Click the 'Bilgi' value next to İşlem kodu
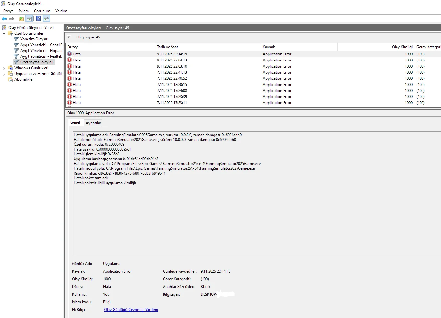Image resolution: width=441 pixels, height=318 pixels. pyautogui.click(x=107, y=302)
